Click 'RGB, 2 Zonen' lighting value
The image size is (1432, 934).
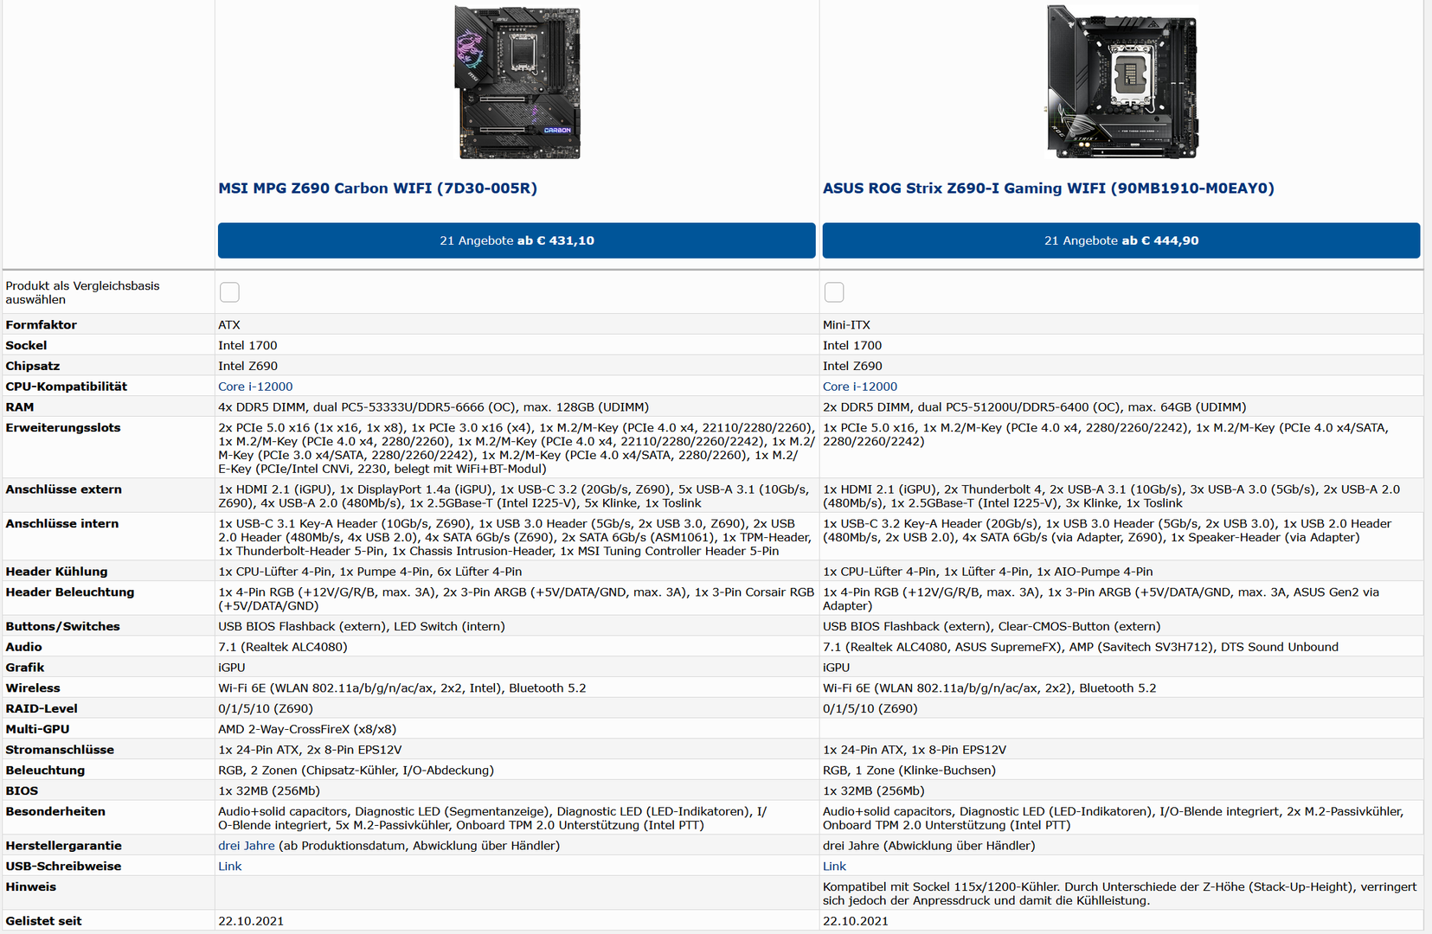point(356,771)
